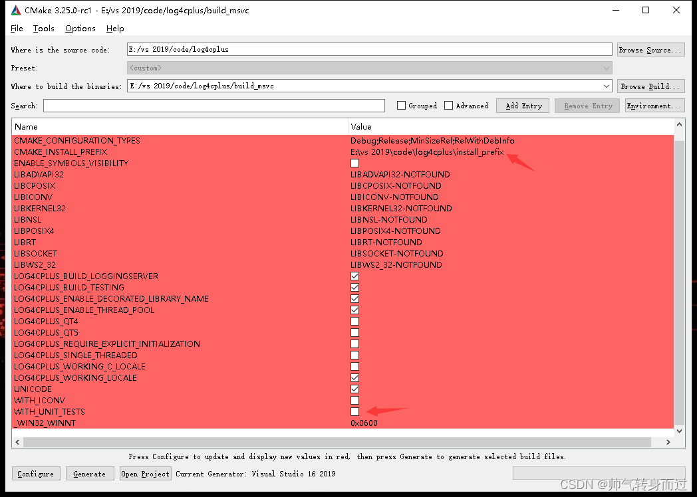
Task: Click the 0x0600 value
Action: coord(364,423)
